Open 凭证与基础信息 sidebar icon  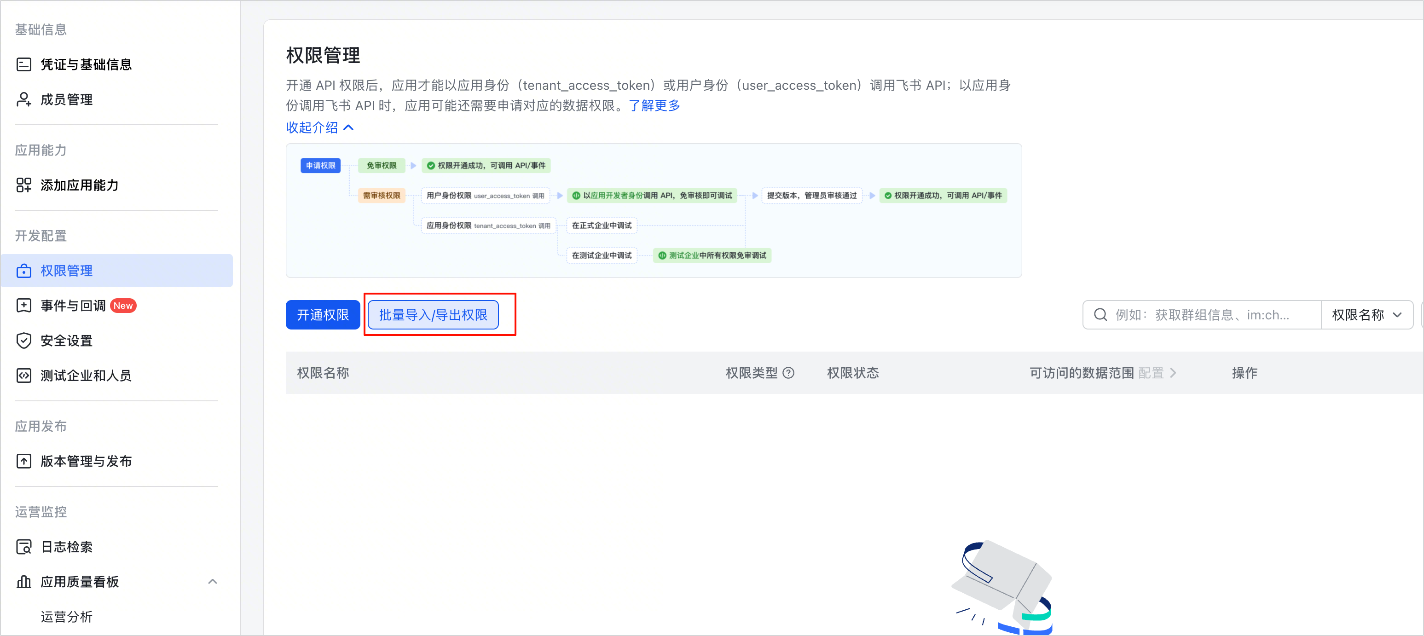click(x=24, y=64)
